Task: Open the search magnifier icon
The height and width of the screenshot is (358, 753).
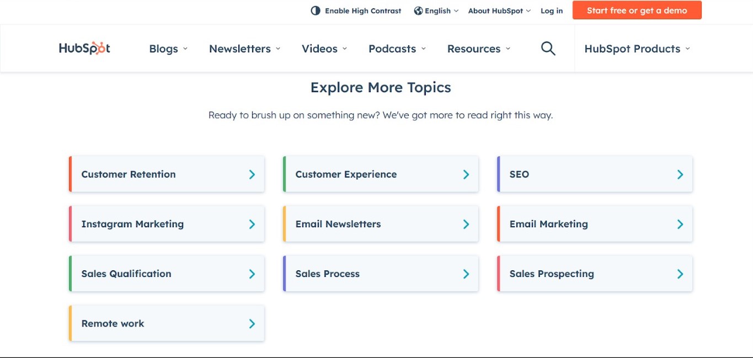Action: click(548, 49)
